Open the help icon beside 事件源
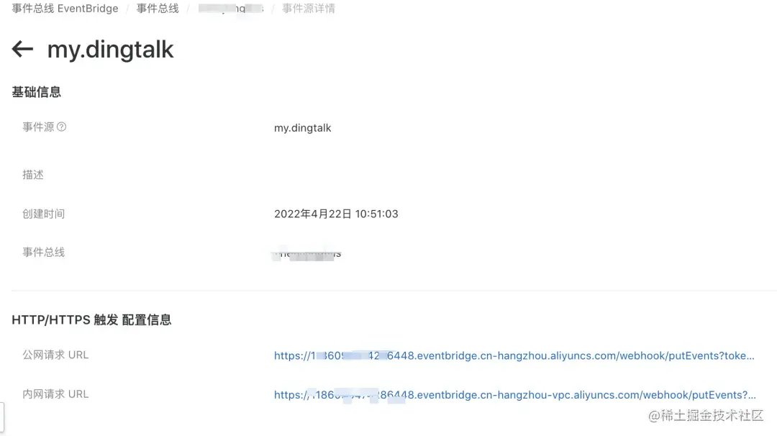 tap(61, 127)
